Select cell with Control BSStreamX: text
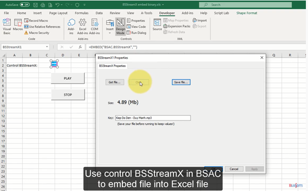 click(x=15, y=65)
